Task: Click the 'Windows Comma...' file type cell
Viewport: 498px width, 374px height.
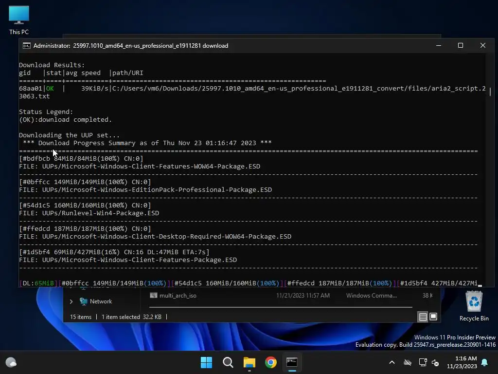Action: click(x=371, y=296)
